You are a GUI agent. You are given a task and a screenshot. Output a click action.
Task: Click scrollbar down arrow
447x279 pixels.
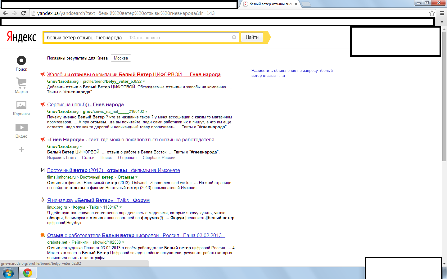[444, 264]
